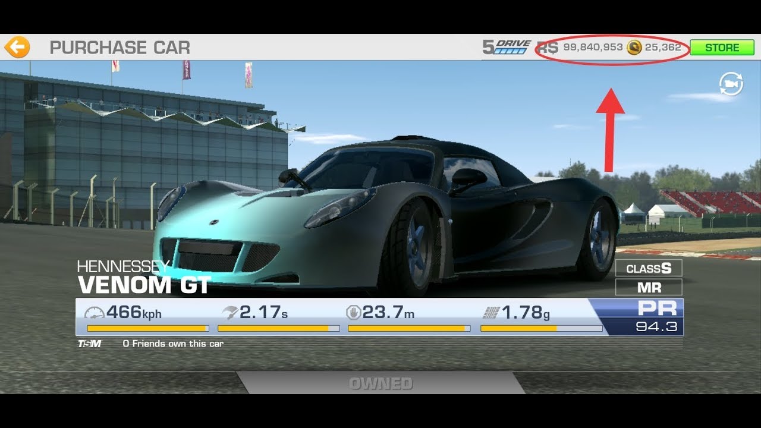Tap the grip tire-tread icon
The width and height of the screenshot is (761, 428).
(493, 313)
